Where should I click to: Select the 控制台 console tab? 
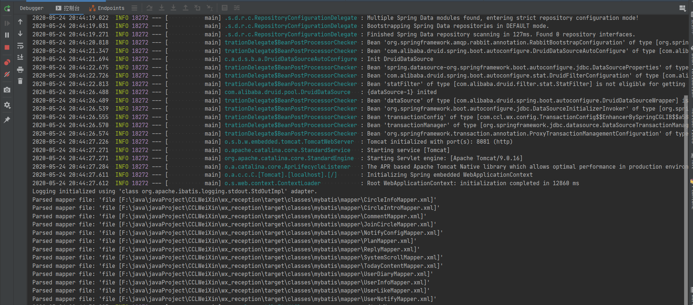point(68,8)
